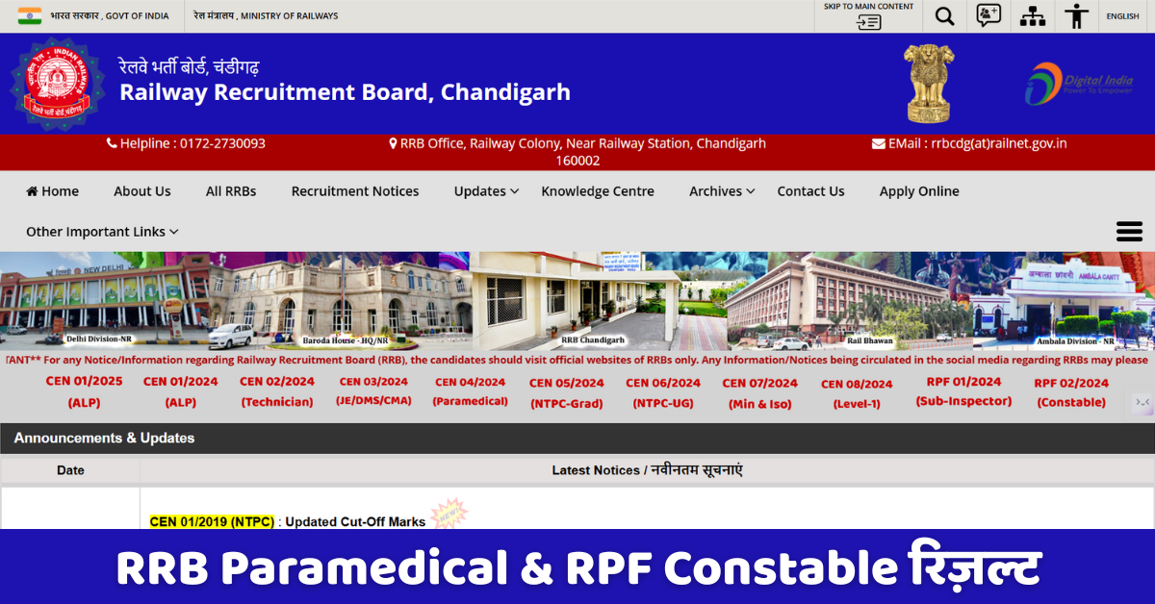Click the scrolling important notice ticker
The height and width of the screenshot is (604, 1155).
pos(577,360)
